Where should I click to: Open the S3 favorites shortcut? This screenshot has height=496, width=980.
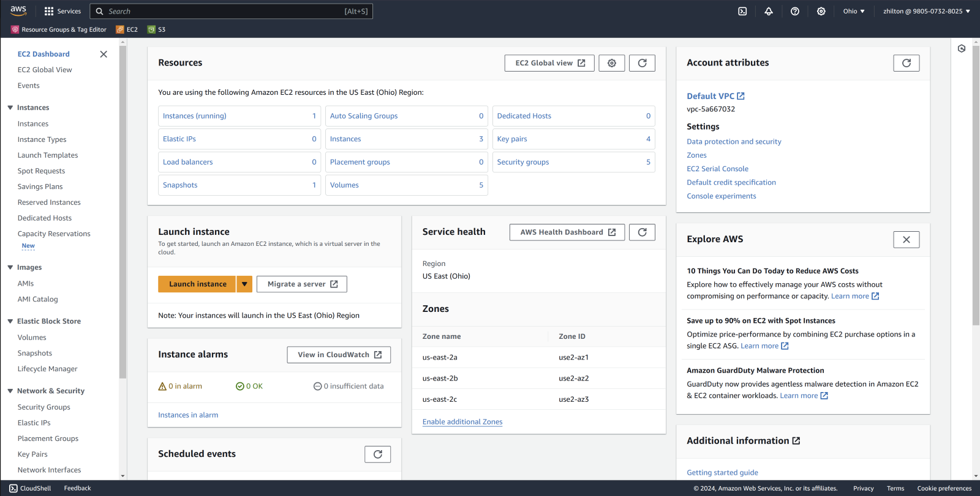(x=157, y=29)
